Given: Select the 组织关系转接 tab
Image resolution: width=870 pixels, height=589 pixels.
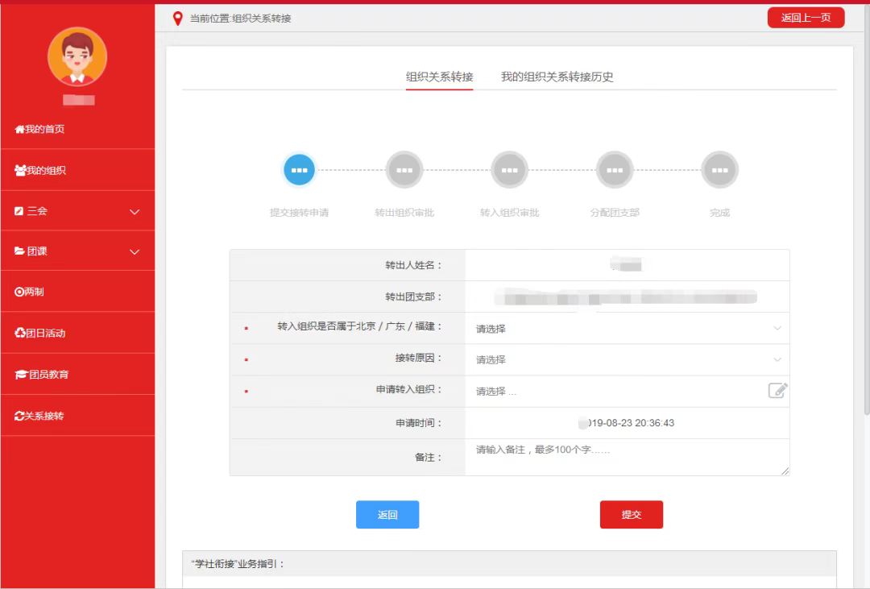Looking at the screenshot, I should [439, 77].
